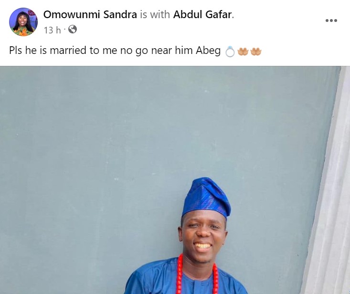Click the word "Abeg" in the caption

tap(209, 51)
